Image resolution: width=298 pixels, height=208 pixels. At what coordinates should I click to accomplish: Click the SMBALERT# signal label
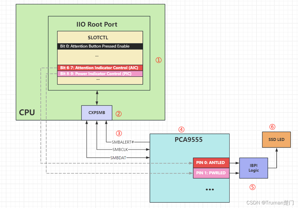click(122, 142)
